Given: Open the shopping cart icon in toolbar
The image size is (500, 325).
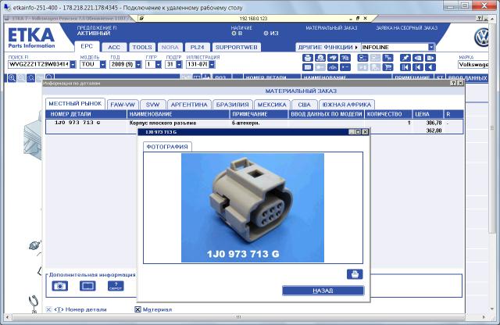Looking at the screenshot, I should (388, 67).
